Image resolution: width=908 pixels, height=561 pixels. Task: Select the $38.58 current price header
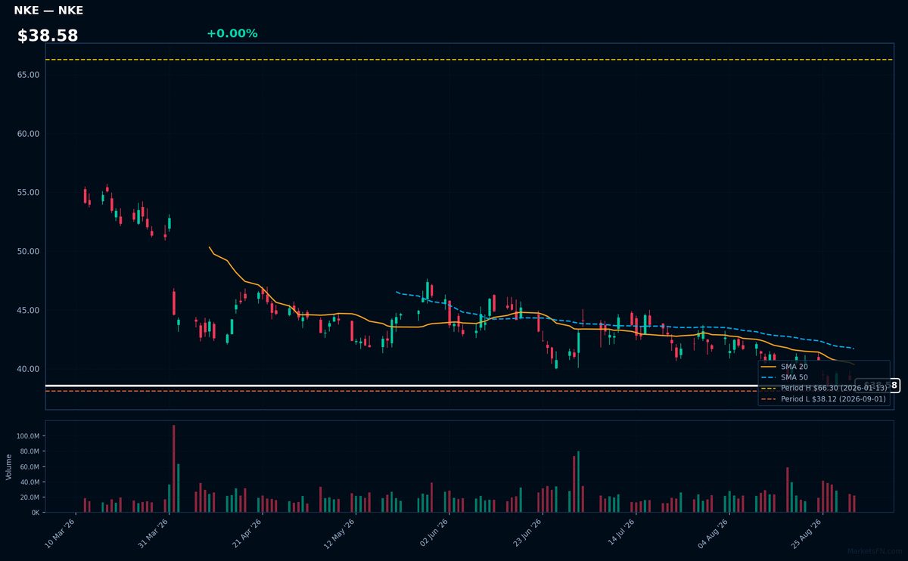coord(48,36)
